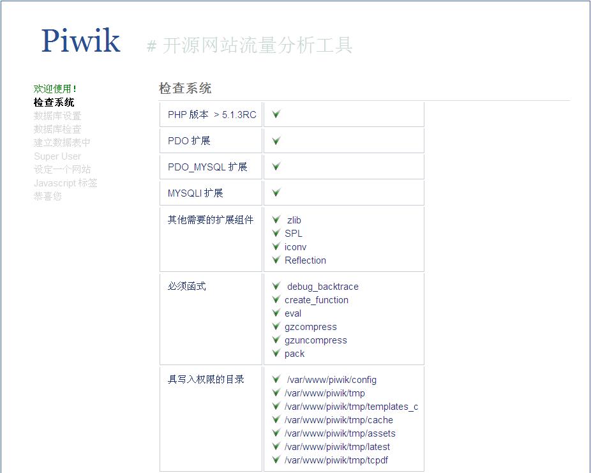Click the checkmark beside zlib
The image size is (591, 473).
(276, 220)
